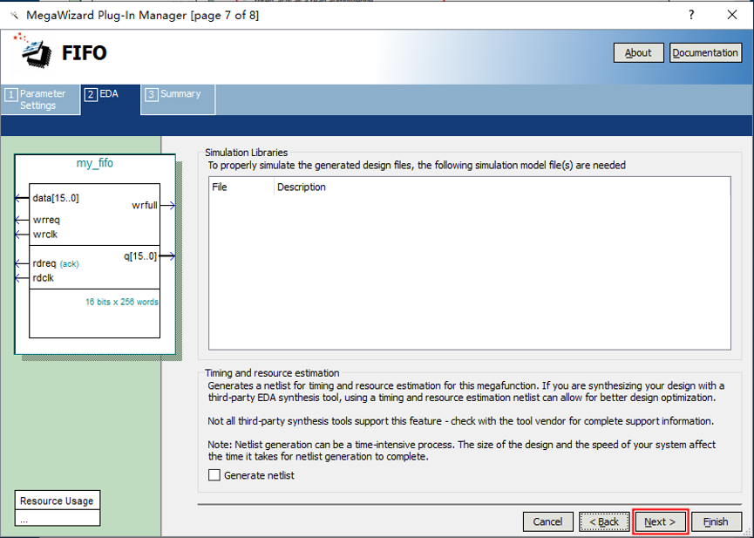Screen dimensions: 754x538
Task: Enable the Generate netlist checkbox
Action: coord(214,475)
